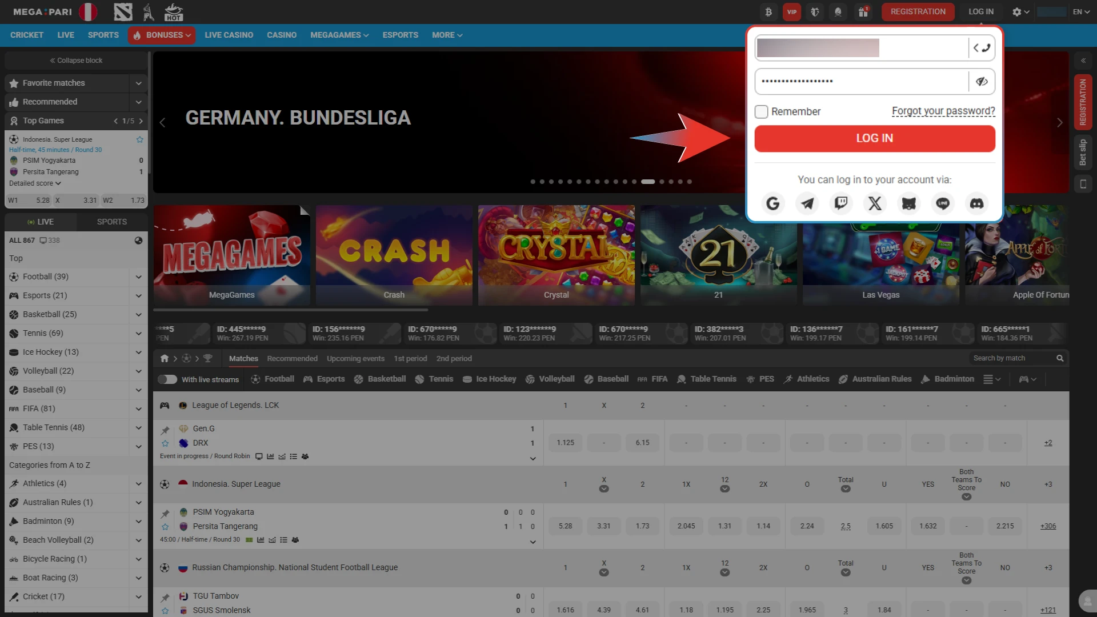The width and height of the screenshot is (1097, 617).
Task: Open Forgot your password link
Action: pos(943,111)
